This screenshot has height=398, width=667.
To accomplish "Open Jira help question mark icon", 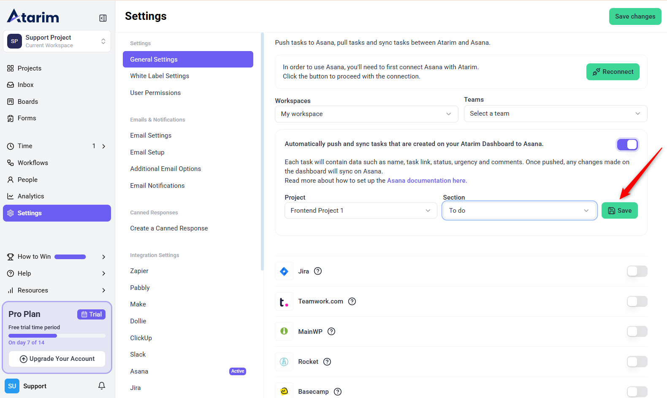I will (318, 271).
